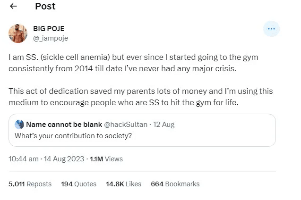View the 14.8K Likes list
301x200 pixels.
point(123,184)
